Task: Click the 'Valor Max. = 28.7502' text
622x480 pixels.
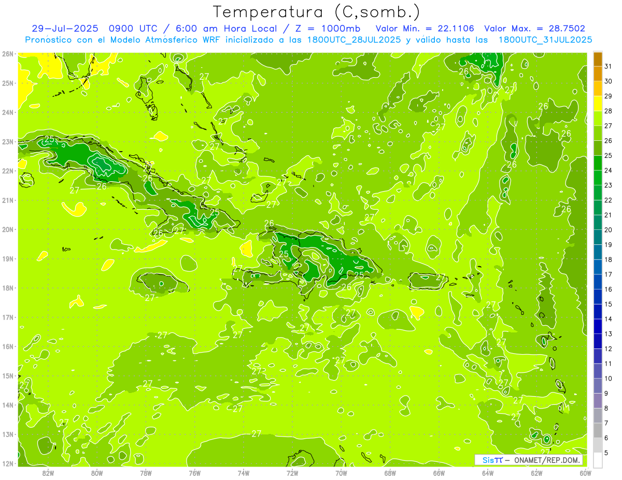Action: point(534,28)
